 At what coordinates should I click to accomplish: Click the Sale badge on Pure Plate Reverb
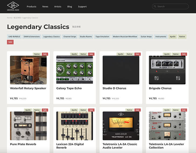45,110
